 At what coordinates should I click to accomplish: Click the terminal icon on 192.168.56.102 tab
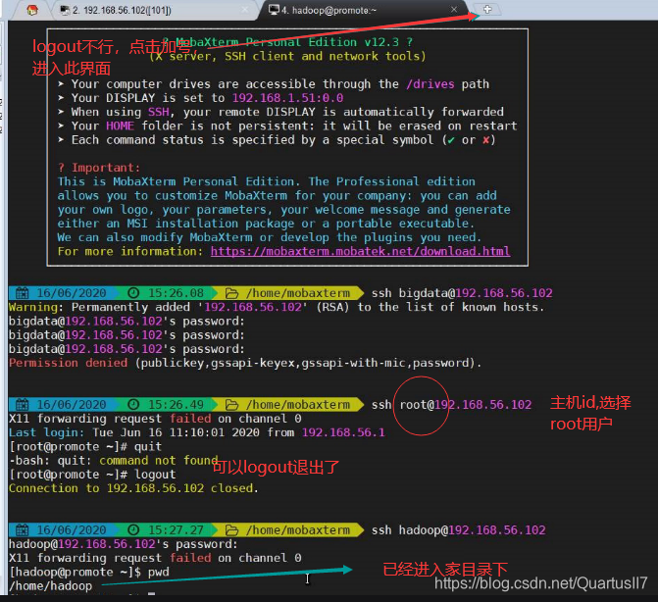click(x=65, y=10)
